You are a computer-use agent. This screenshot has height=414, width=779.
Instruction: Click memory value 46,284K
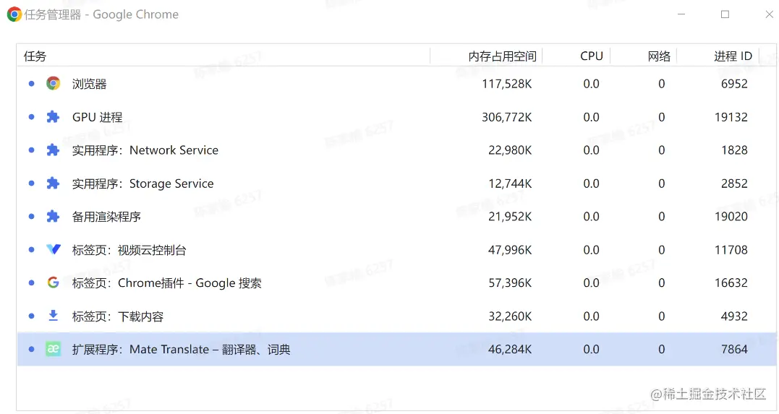click(510, 350)
